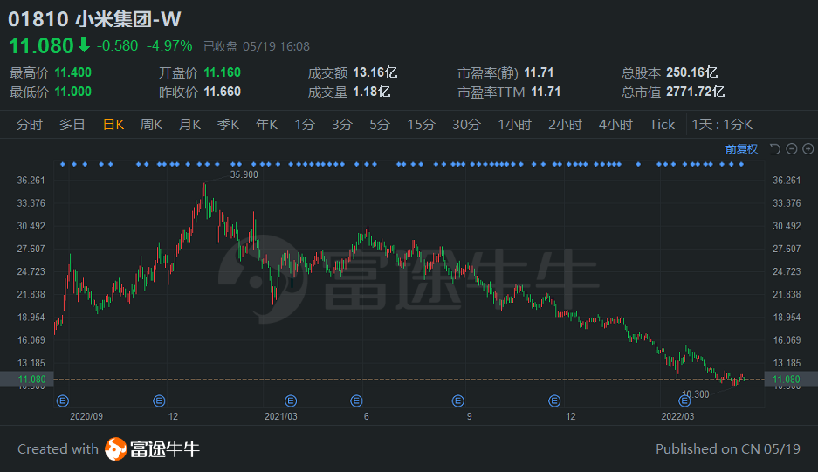Choose the 4小时 interval
The image size is (818, 472).
tap(615, 125)
